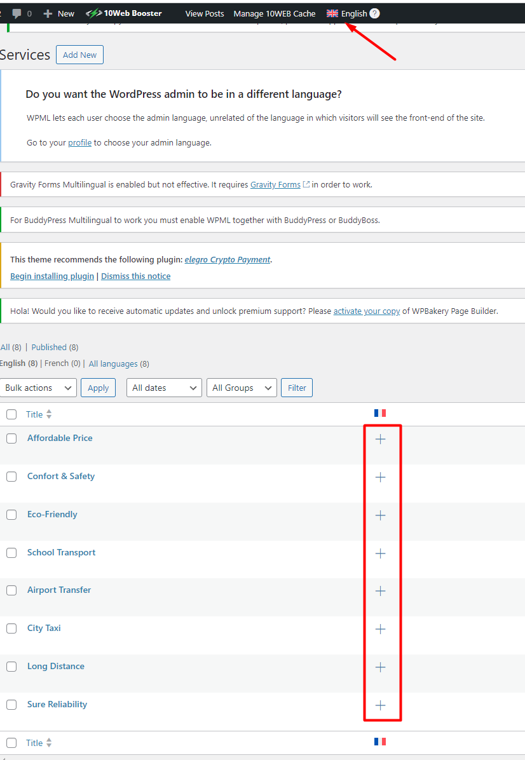
Task: Add French translation for Airport Transfer
Action: [x=381, y=591]
